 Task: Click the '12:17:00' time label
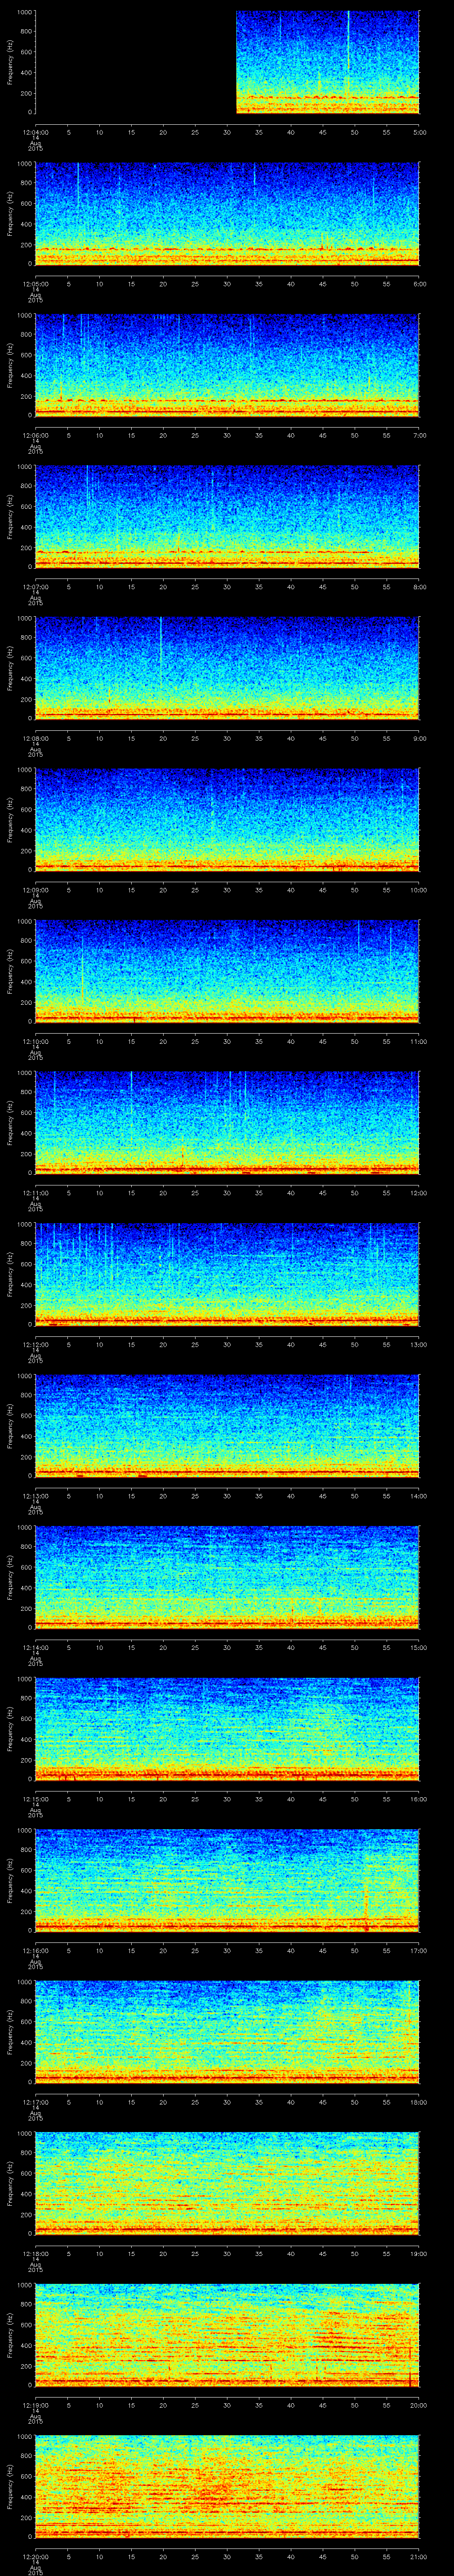tap(35, 2102)
